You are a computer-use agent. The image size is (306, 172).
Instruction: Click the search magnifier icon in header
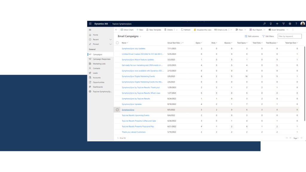click(x=264, y=24)
